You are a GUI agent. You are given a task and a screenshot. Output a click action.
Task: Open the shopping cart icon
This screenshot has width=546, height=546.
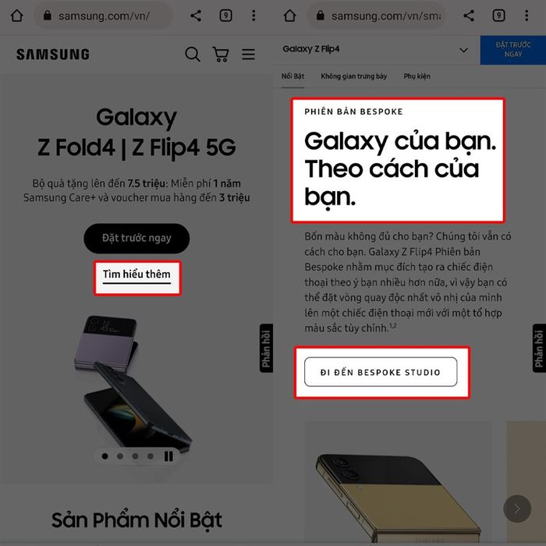coord(221,55)
